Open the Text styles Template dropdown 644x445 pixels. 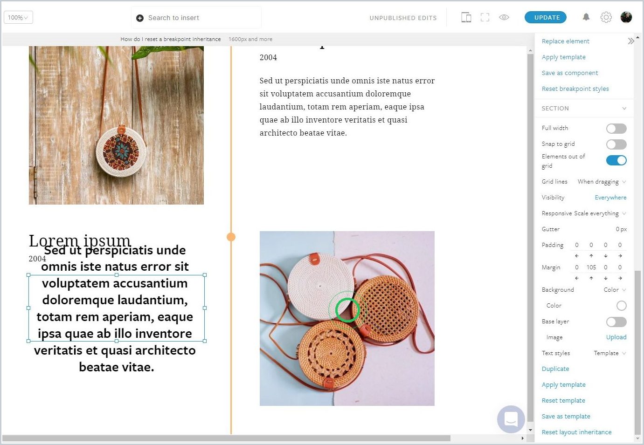[610, 353]
